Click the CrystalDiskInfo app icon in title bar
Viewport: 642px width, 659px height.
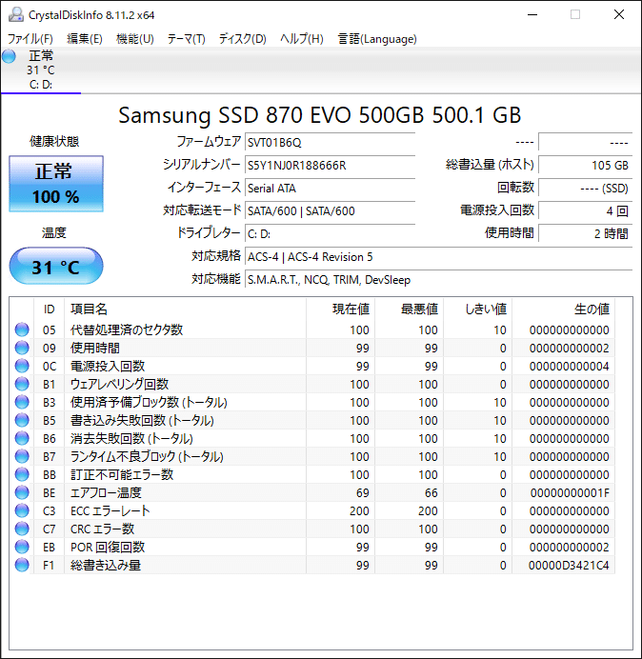[x=16, y=14]
